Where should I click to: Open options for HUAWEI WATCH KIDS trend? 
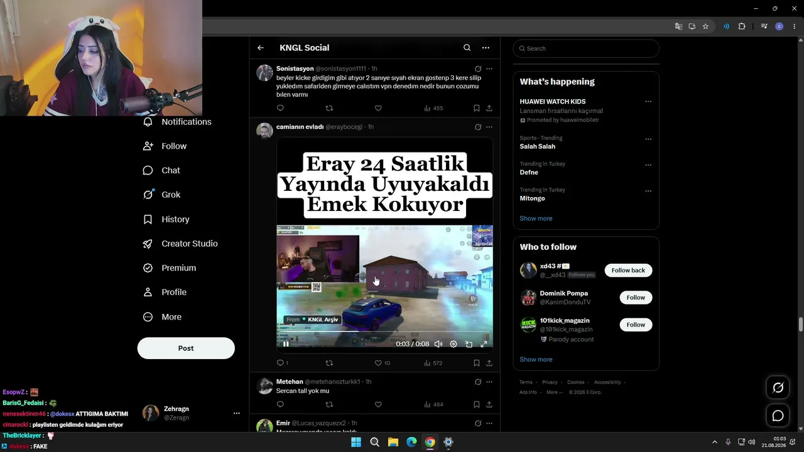pyautogui.click(x=648, y=102)
